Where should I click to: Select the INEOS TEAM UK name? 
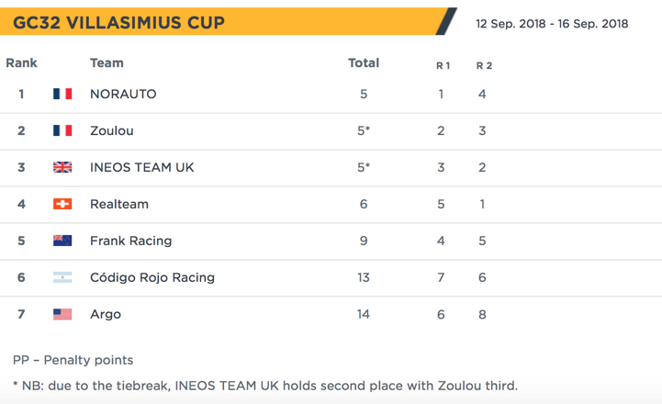pos(142,167)
